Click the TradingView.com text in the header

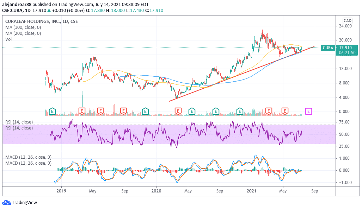coord(76,4)
